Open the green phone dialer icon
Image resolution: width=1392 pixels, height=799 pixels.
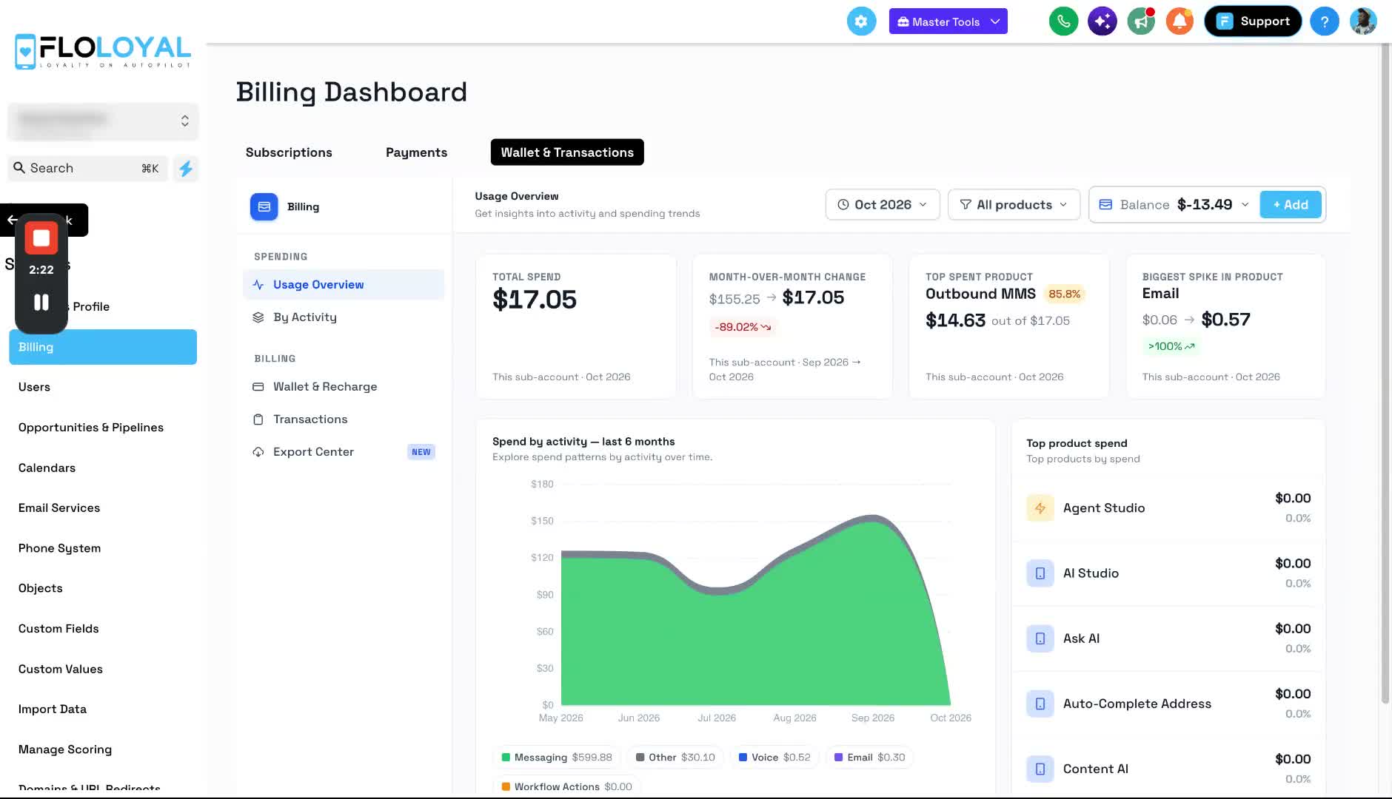coord(1063,21)
